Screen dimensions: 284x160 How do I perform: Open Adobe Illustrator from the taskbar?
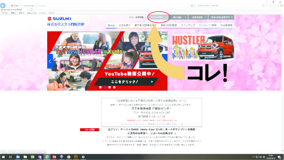click(x=76, y=157)
